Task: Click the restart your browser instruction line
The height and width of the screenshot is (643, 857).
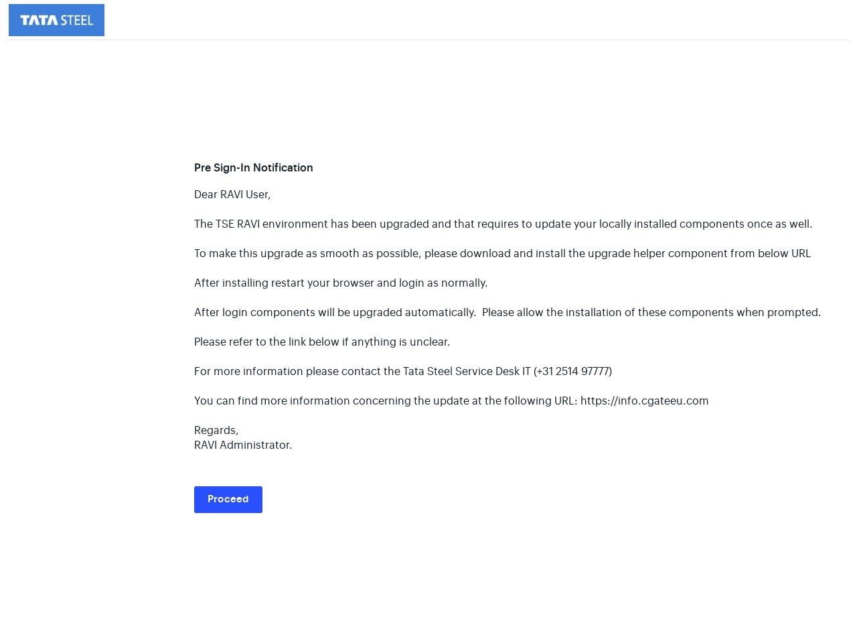Action: (x=340, y=283)
